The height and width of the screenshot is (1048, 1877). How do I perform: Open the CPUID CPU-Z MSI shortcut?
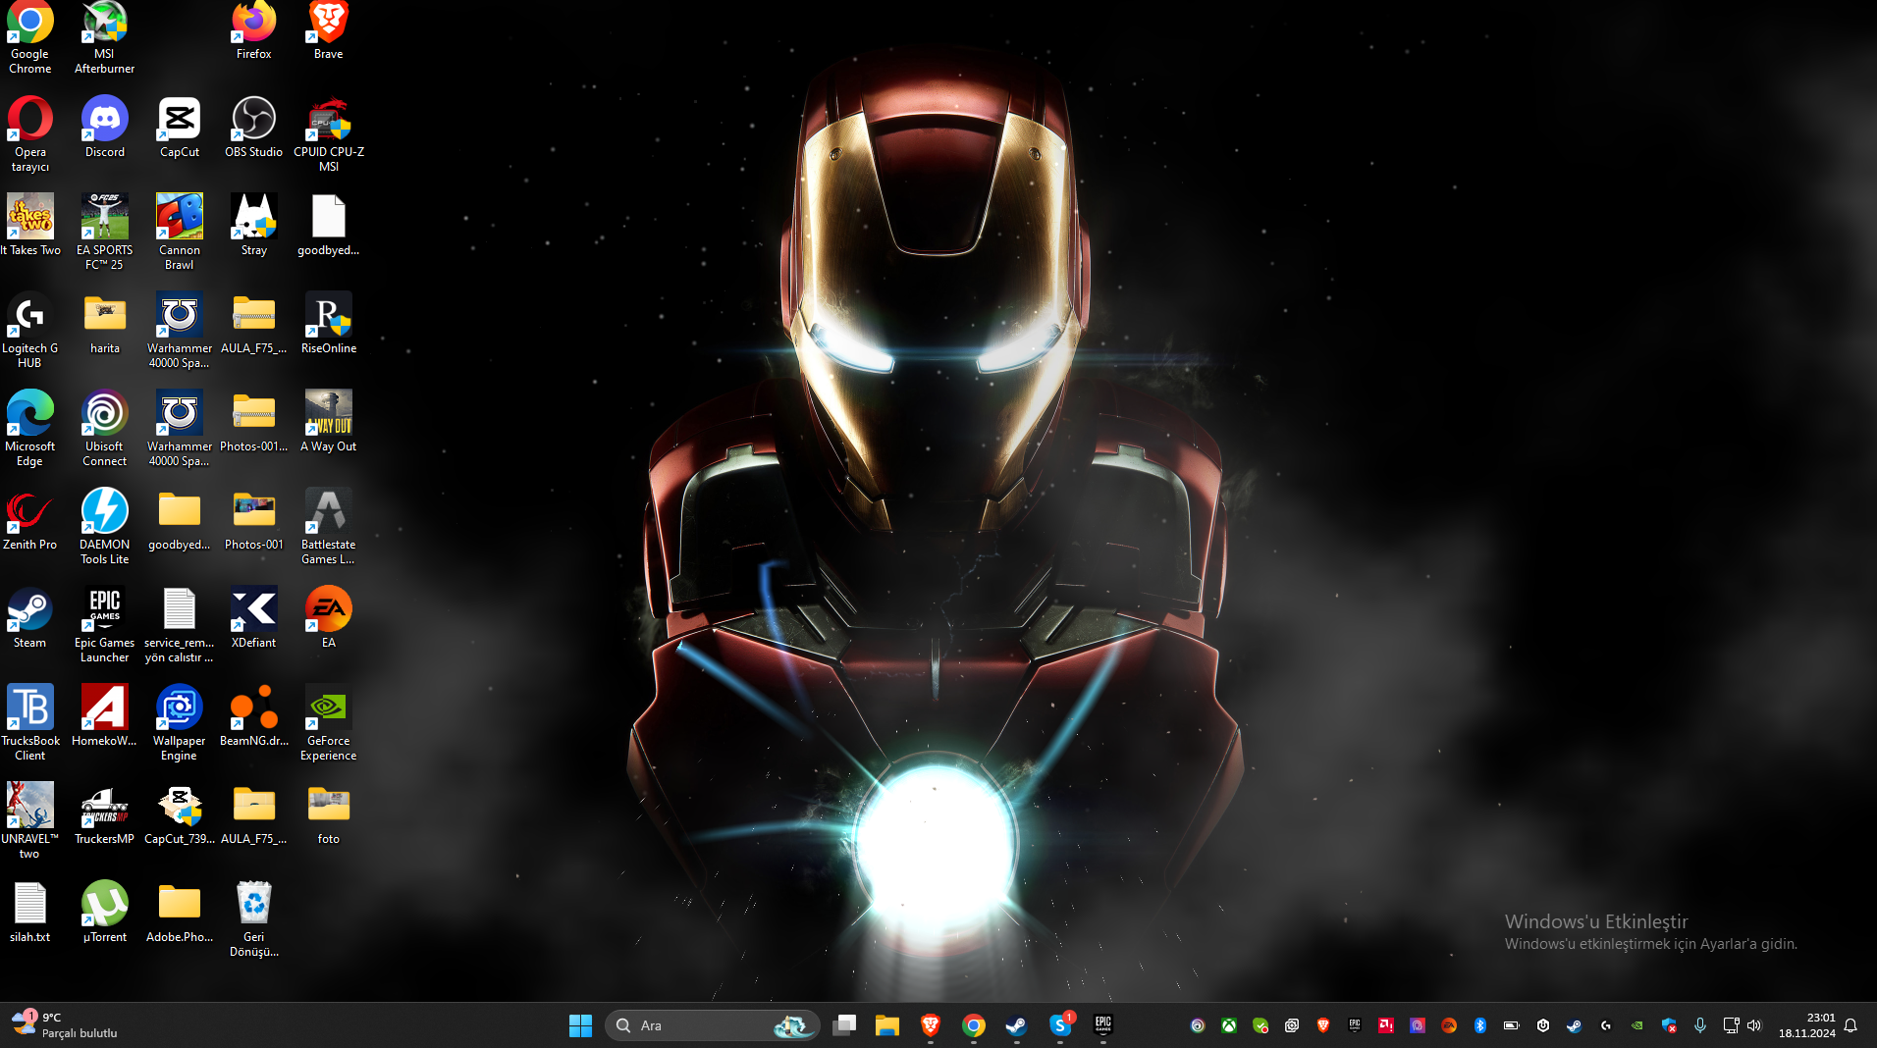click(x=329, y=134)
